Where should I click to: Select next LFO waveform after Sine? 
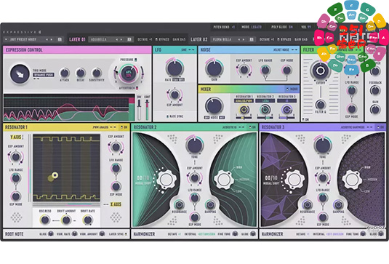[x=193, y=50]
